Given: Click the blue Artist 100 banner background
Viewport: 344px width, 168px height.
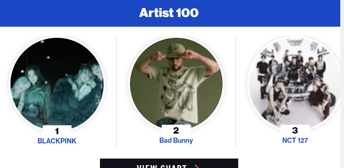Looking at the screenshot, I should 66,13.
